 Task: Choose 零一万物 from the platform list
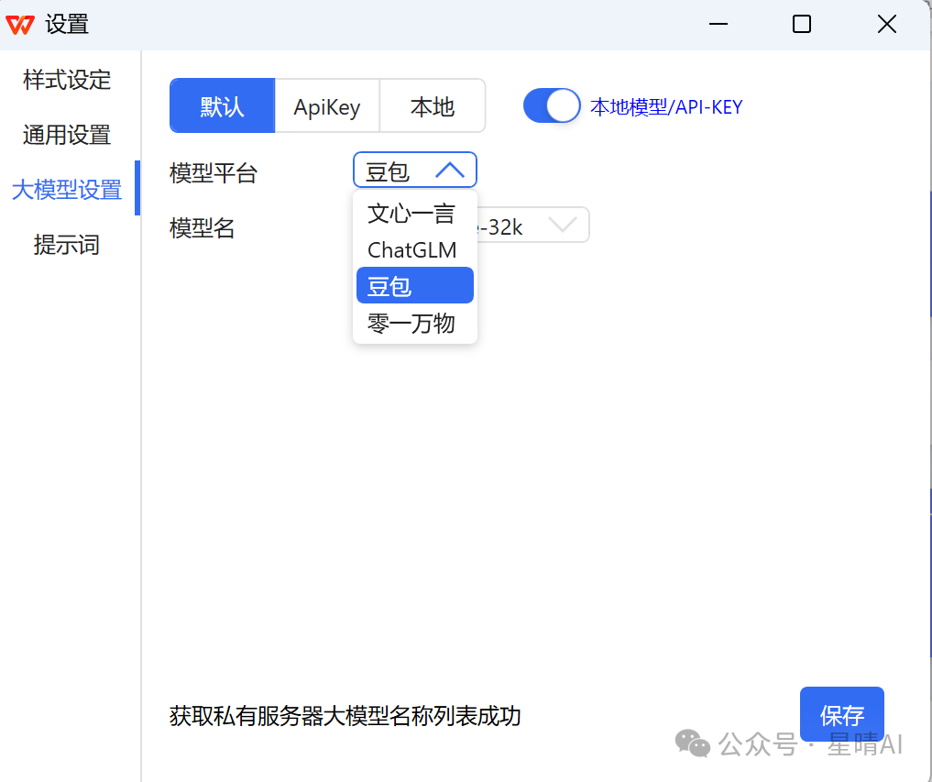415,323
